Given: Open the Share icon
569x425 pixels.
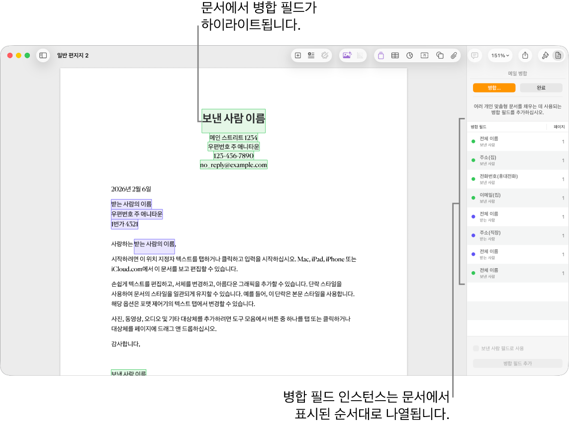Looking at the screenshot, I should pyautogui.click(x=525, y=56).
